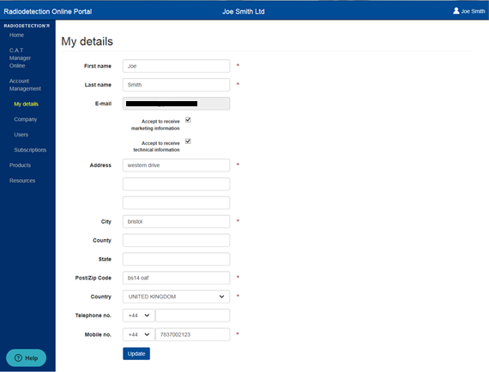The height and width of the screenshot is (372, 489).
Task: Navigate to Subscriptions in sidebar
Action: [30, 150]
